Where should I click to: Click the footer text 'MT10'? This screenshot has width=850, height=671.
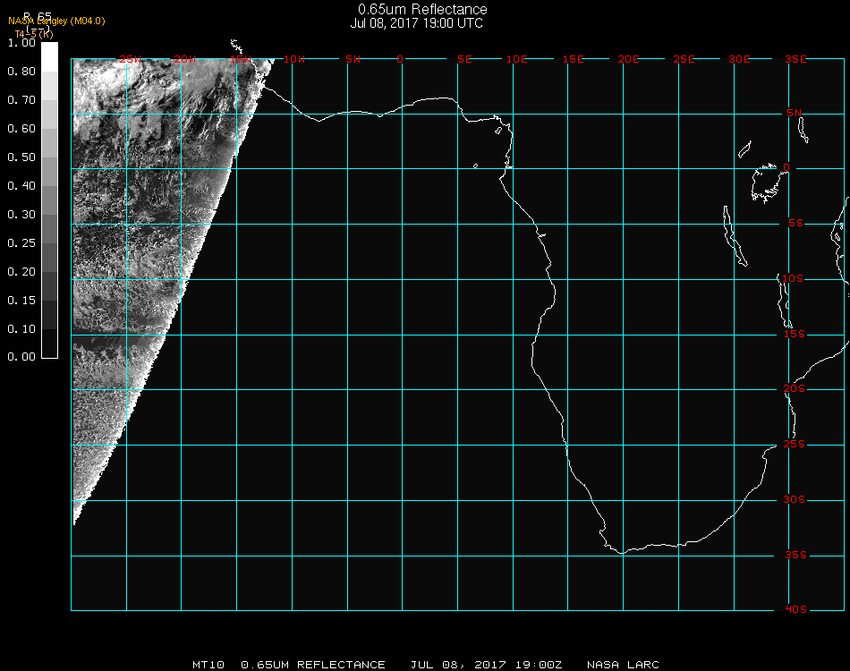[x=208, y=665]
